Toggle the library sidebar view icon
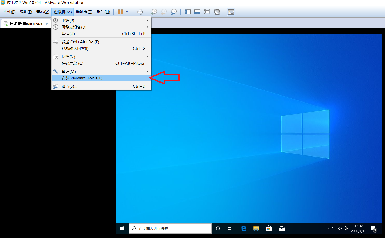This screenshot has height=238, width=385. click(187, 12)
